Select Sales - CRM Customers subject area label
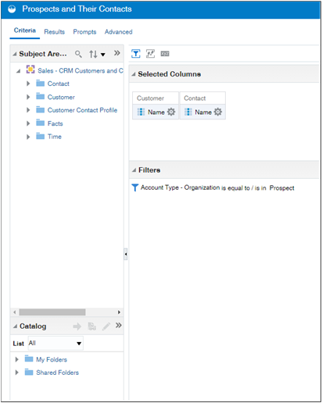Screen dimensions: 322x403 [80, 70]
